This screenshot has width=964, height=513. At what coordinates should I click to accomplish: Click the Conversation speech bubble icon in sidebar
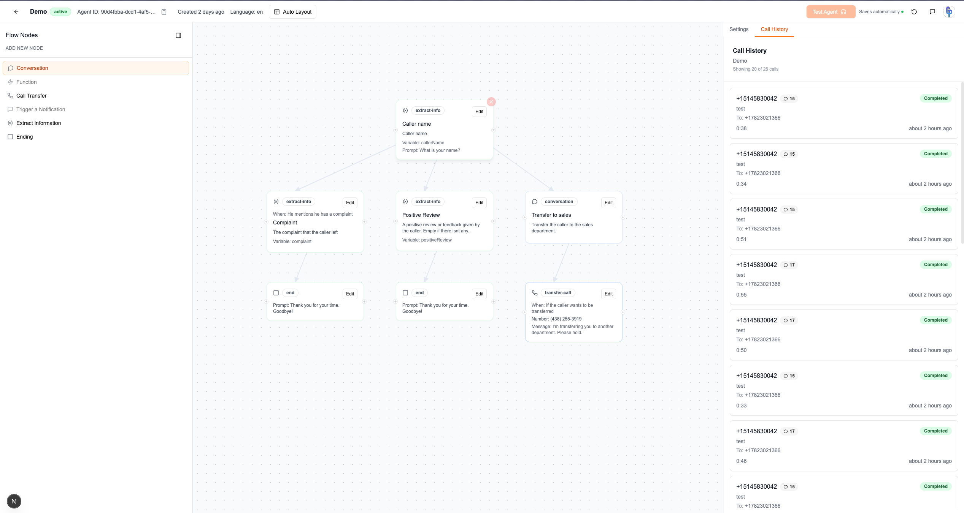11,68
